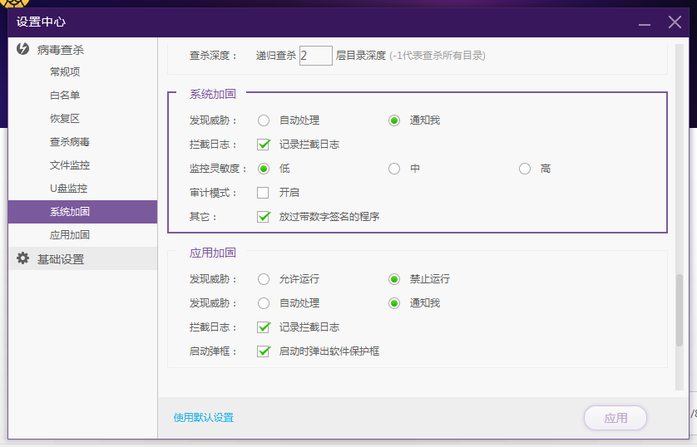Select 应用加固 in the sidebar
Viewport: 697px width, 447px height.
[x=70, y=235]
